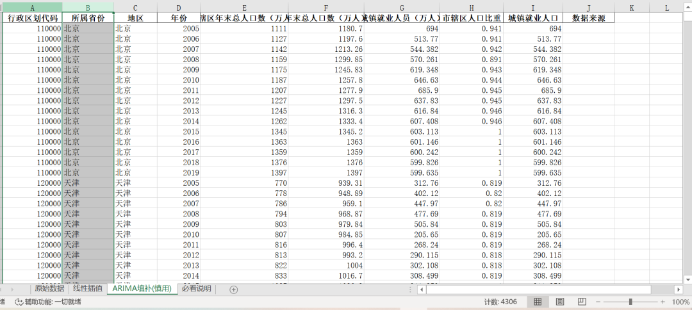Click column I cell 308.499
692x310 pixels.
533,275
